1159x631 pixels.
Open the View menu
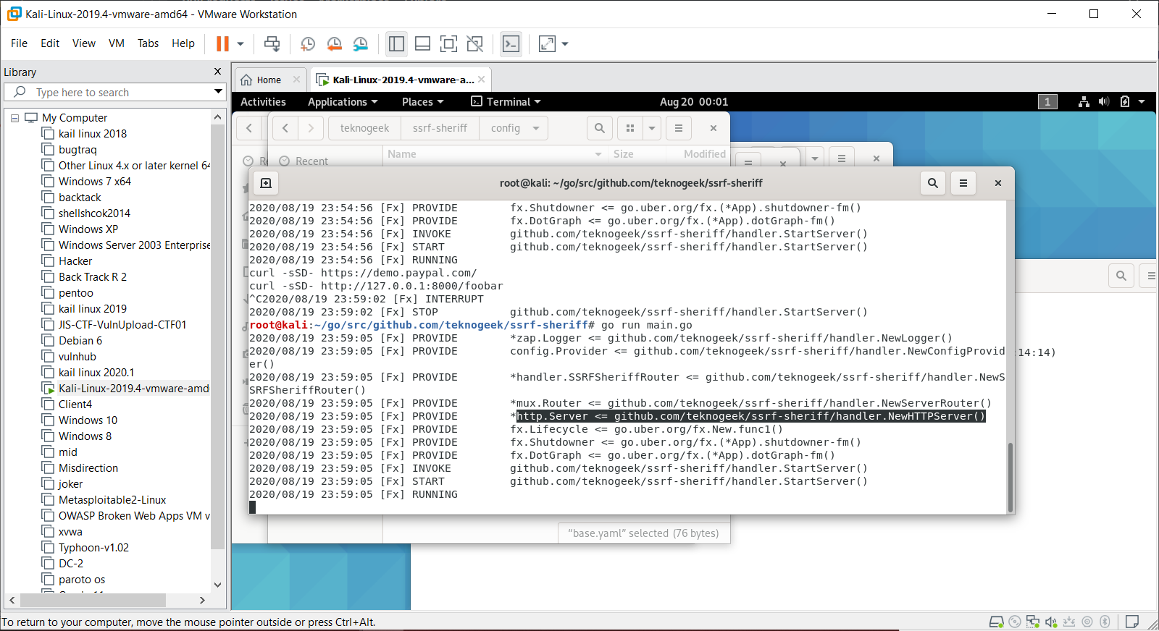(x=84, y=43)
